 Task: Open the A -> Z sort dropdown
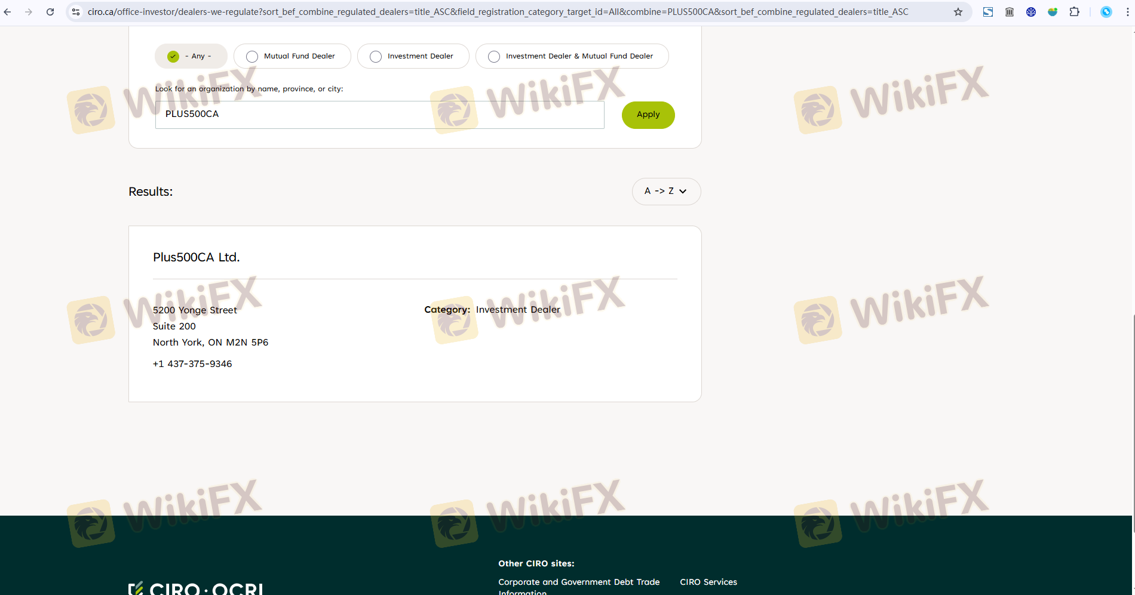tap(667, 192)
